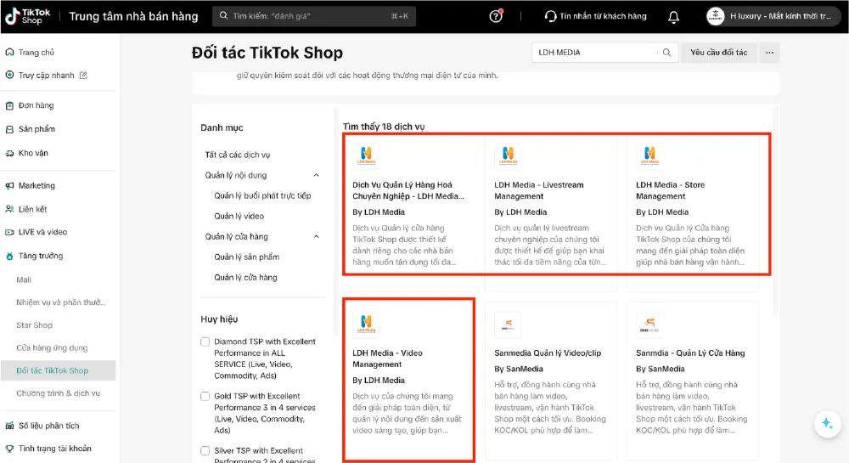Image resolution: width=849 pixels, height=463 pixels.
Task: Tick the Silver TSP with Excellent Performance checkbox
Action: click(x=205, y=450)
